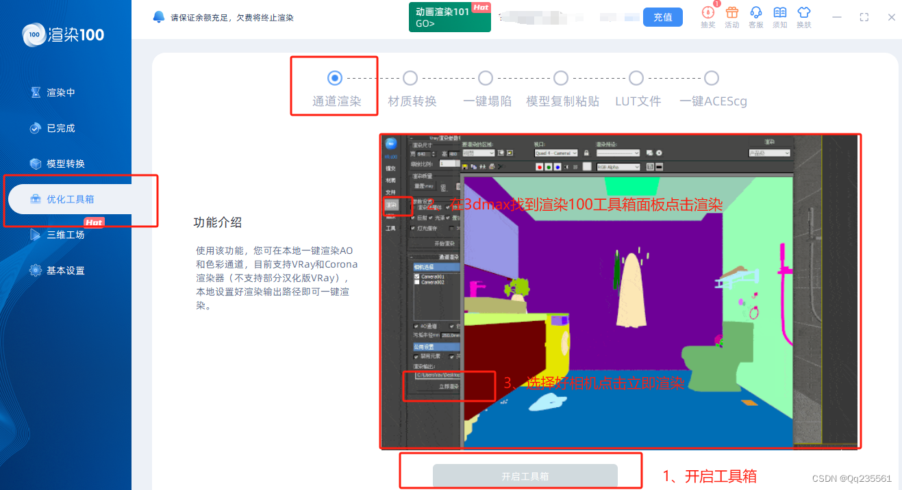Click the 开启工具箱 button
Screen dimensions: 902x490
tap(525, 476)
